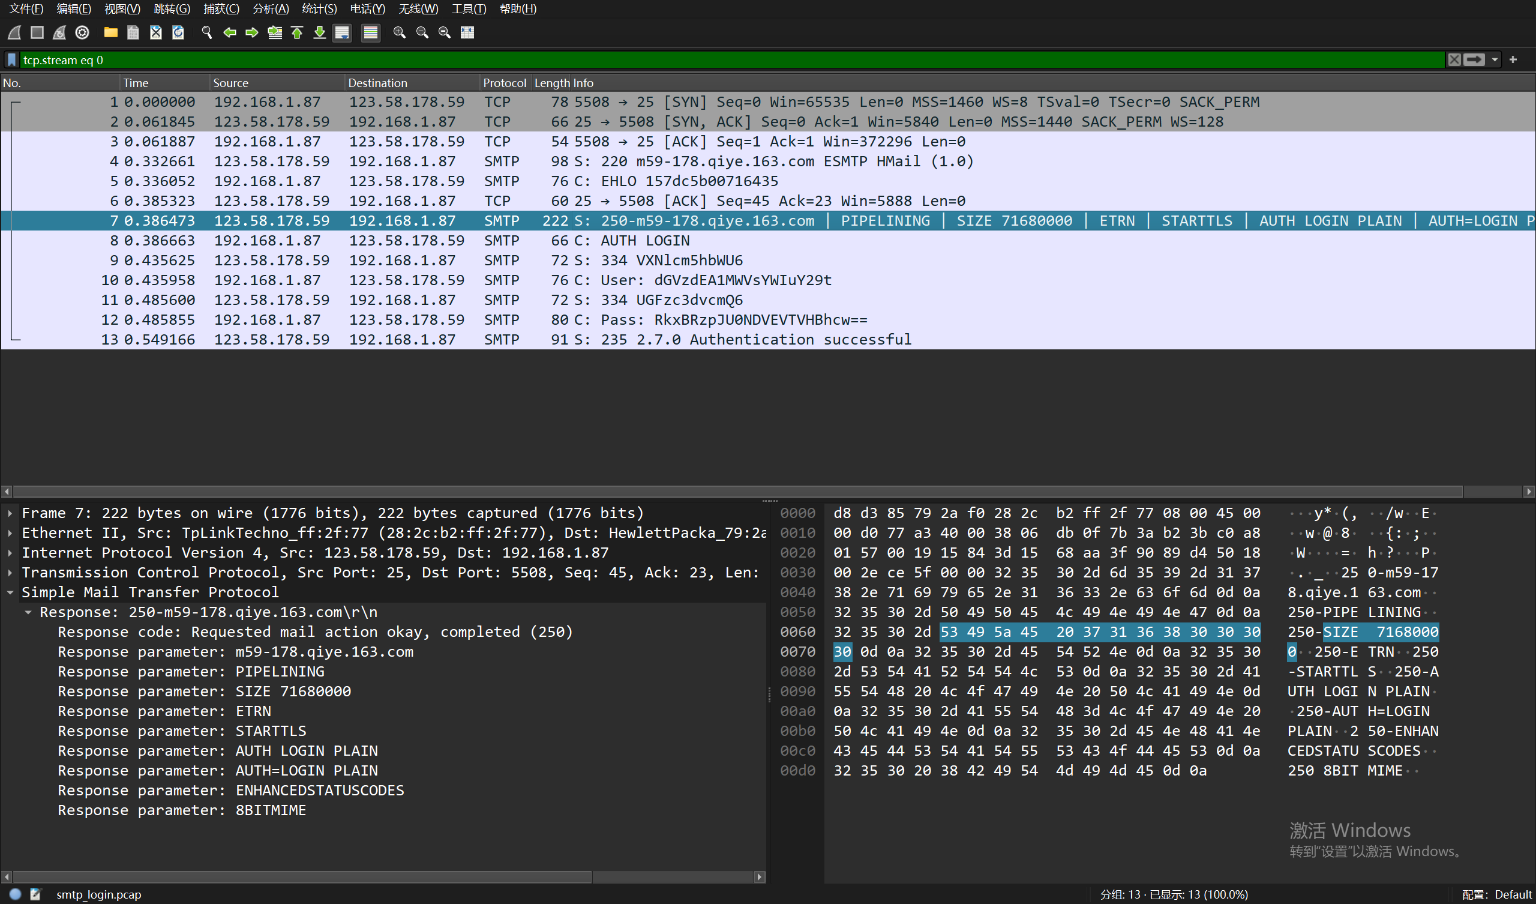Click the find packet magnifier icon

[206, 32]
